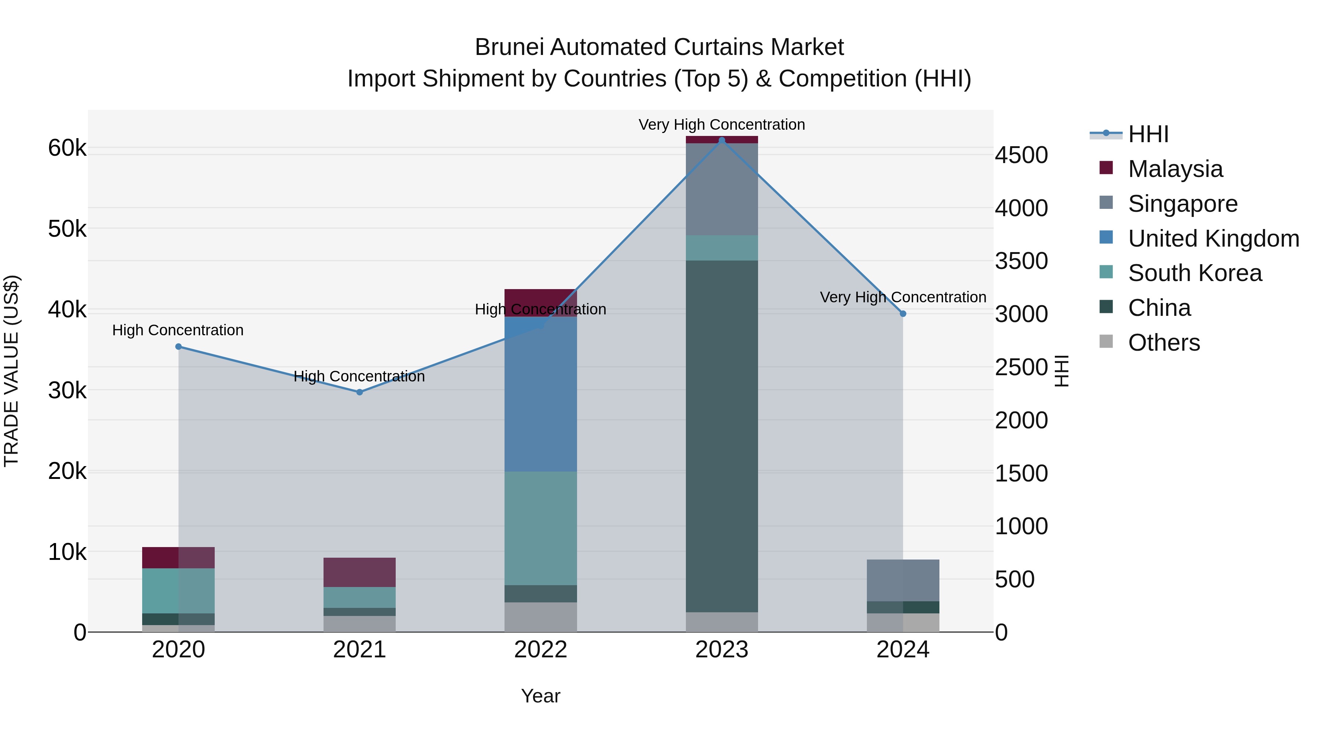1319x742 pixels.
Task: Select the 2023 HHI peak marker
Action: 722,140
